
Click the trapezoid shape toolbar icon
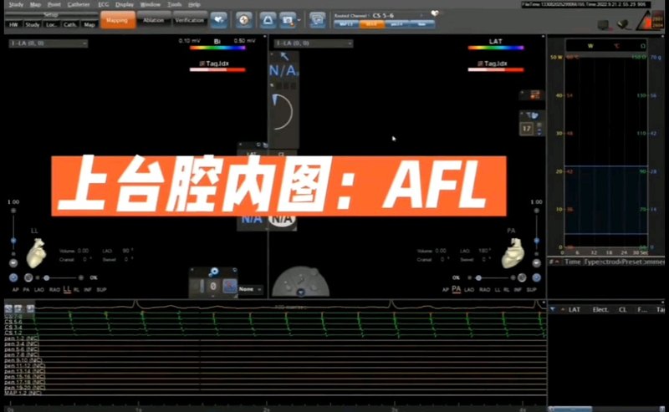(x=268, y=20)
